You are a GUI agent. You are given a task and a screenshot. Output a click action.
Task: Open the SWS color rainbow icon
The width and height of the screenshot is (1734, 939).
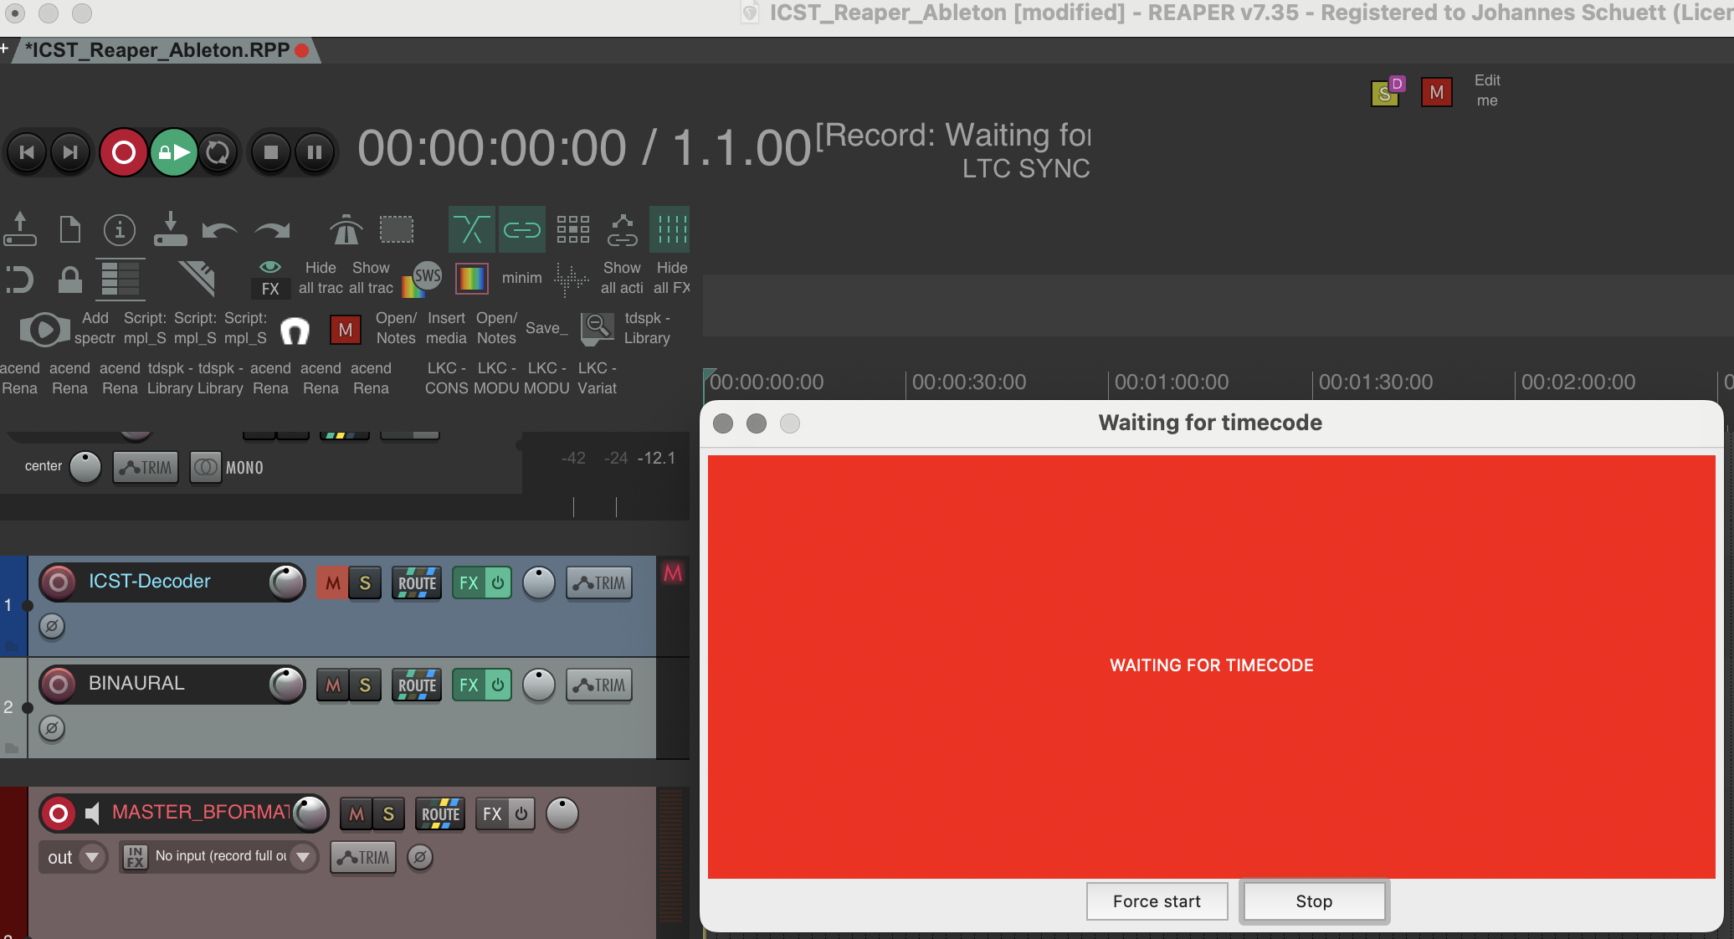pos(421,279)
